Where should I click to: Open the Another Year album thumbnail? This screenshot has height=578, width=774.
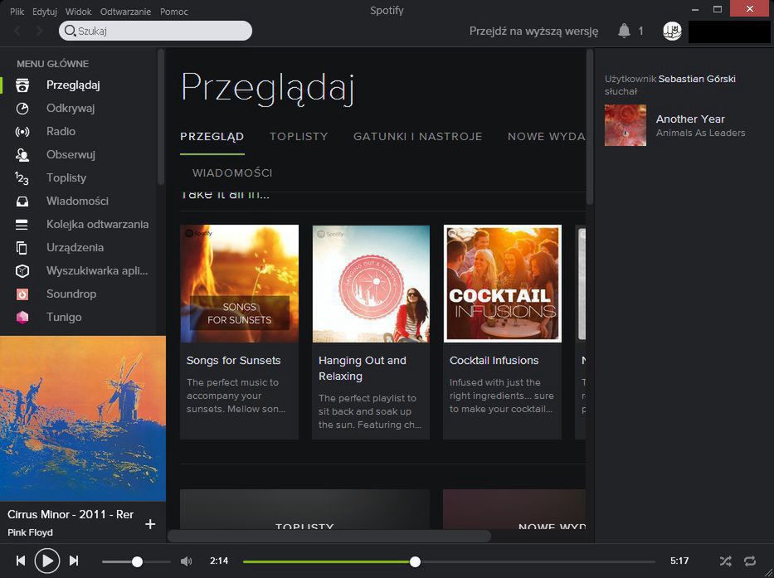tap(626, 125)
